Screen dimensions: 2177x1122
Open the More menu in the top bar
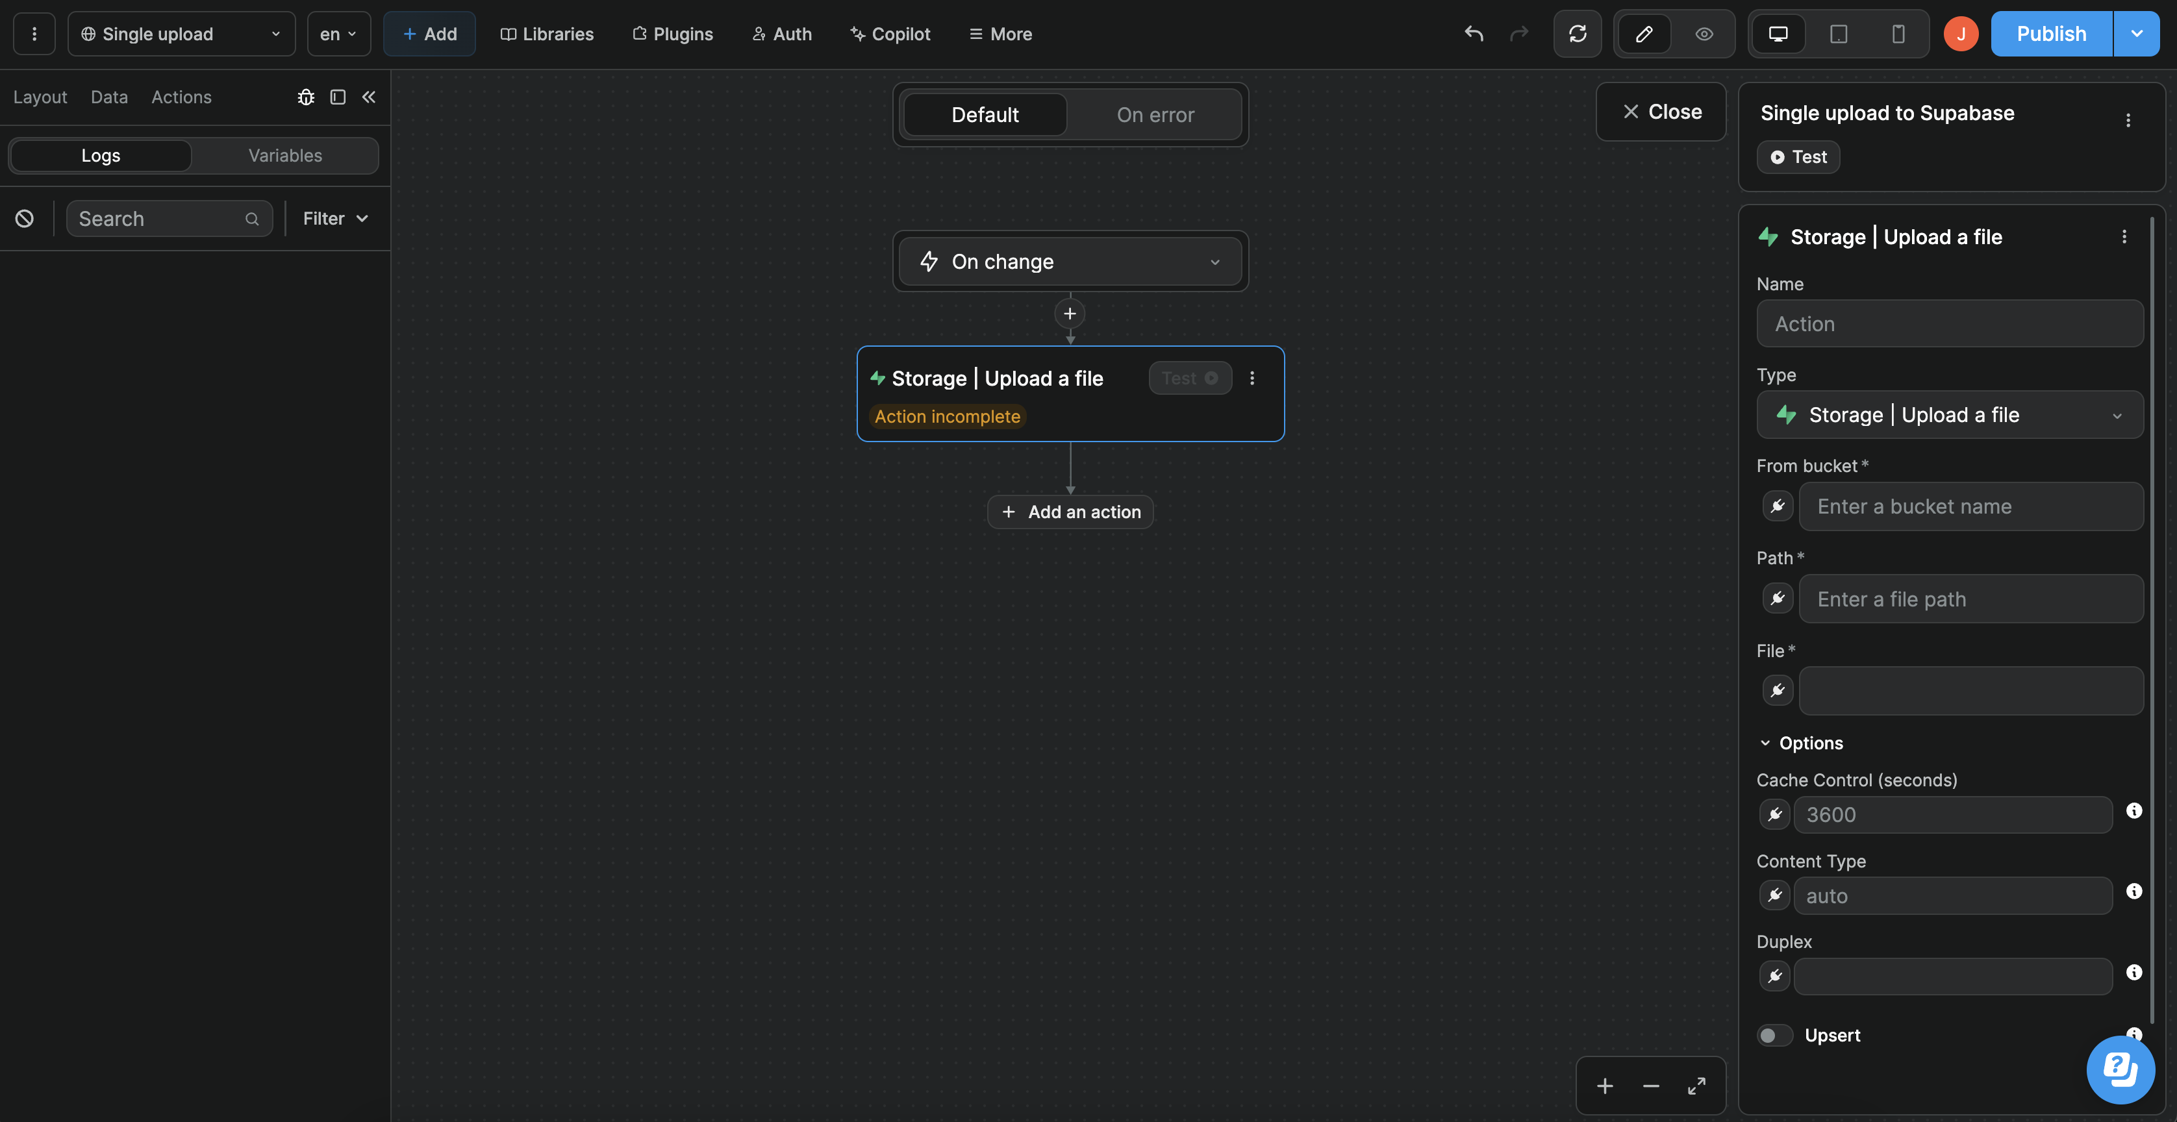tap(1001, 34)
